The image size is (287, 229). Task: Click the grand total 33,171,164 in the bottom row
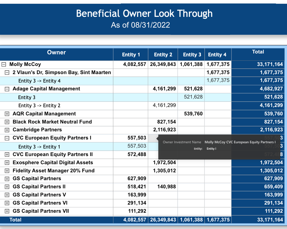270,220
